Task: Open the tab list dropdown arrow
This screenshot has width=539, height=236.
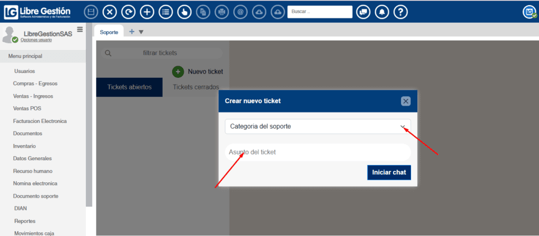Action: 141,32
